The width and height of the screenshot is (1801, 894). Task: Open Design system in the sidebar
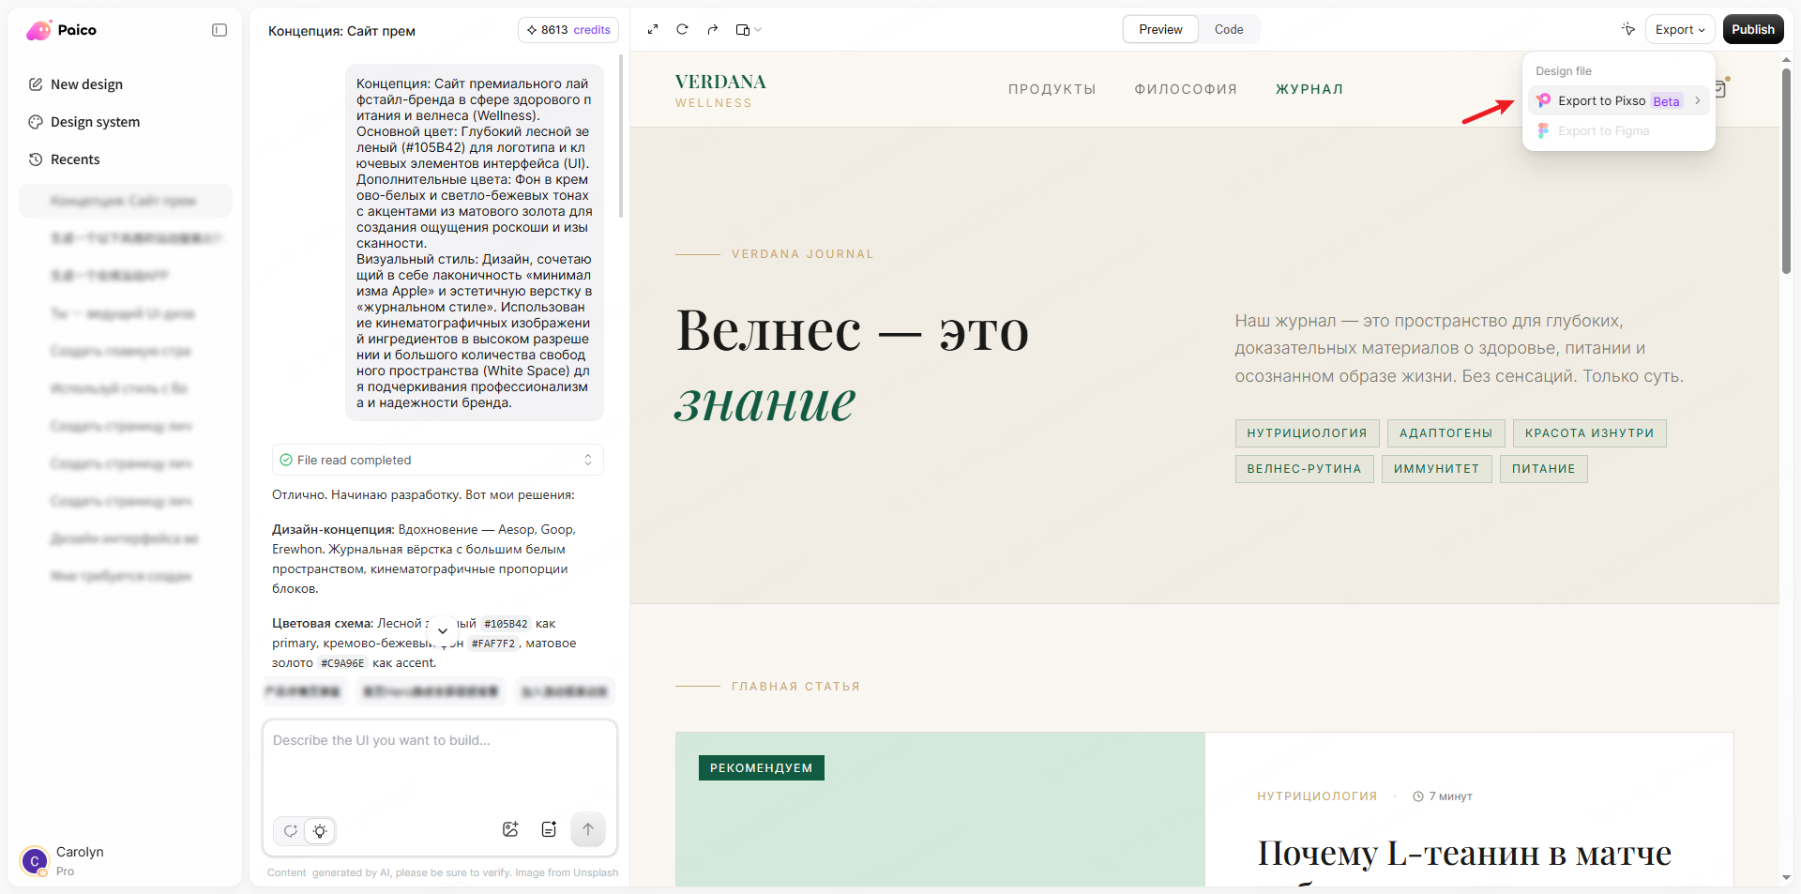(95, 122)
